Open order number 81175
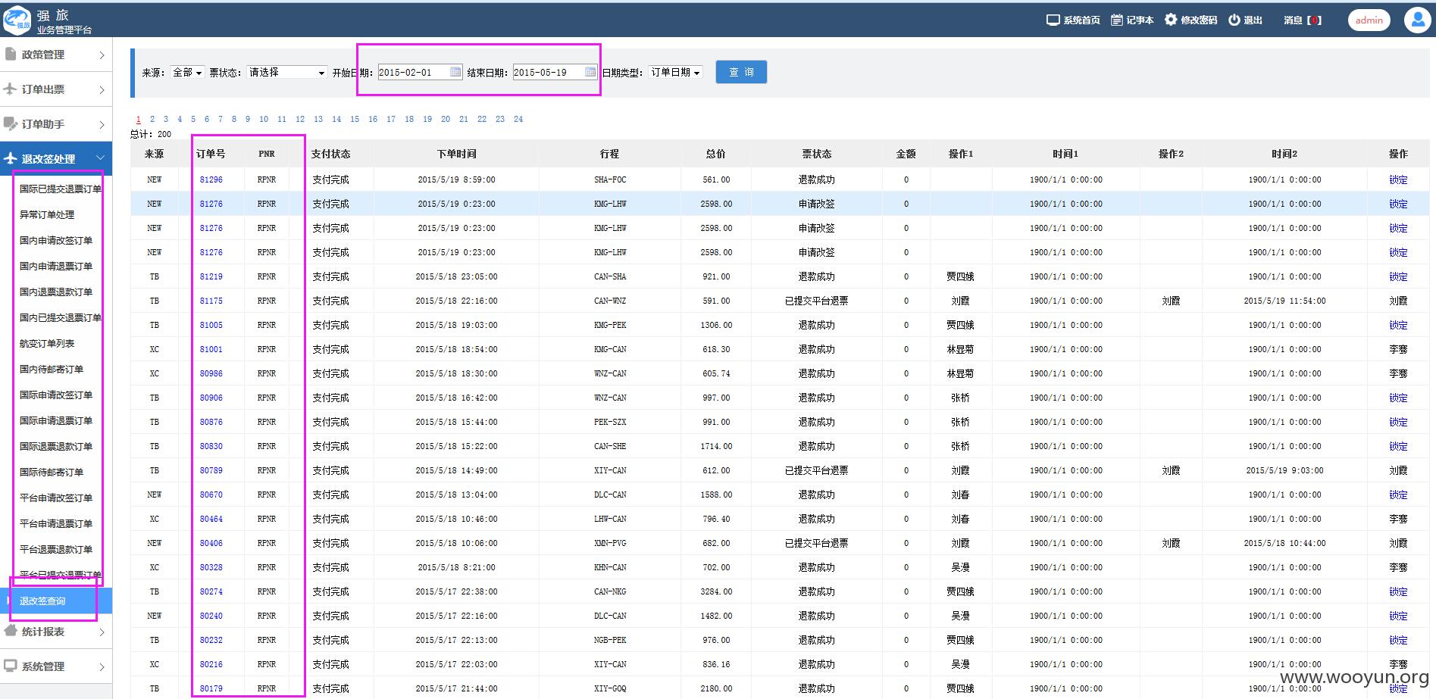This screenshot has height=699, width=1436. coord(211,301)
